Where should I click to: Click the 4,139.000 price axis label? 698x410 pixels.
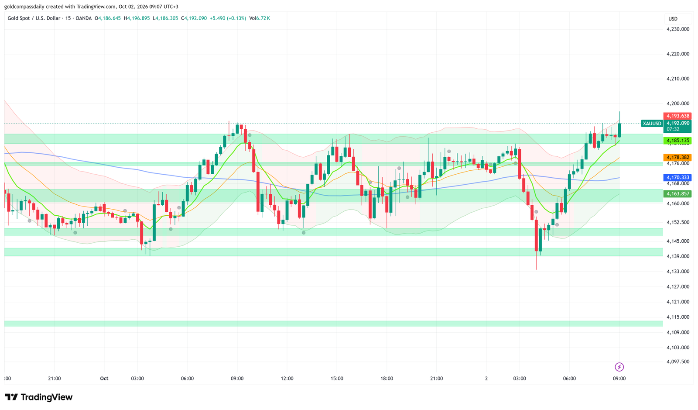[x=678, y=256]
